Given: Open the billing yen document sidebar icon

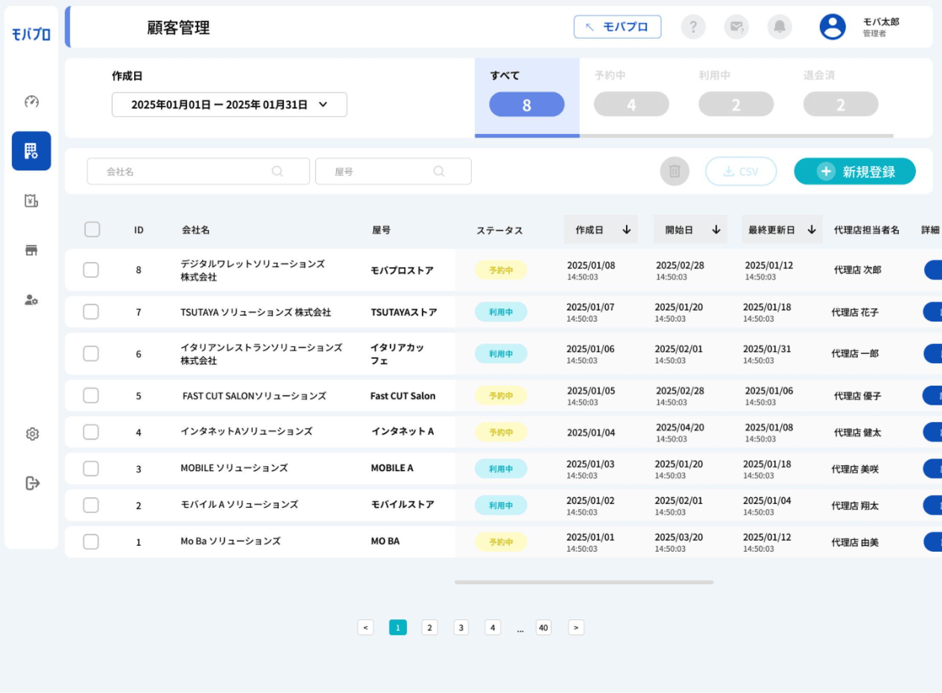Looking at the screenshot, I should (x=32, y=200).
